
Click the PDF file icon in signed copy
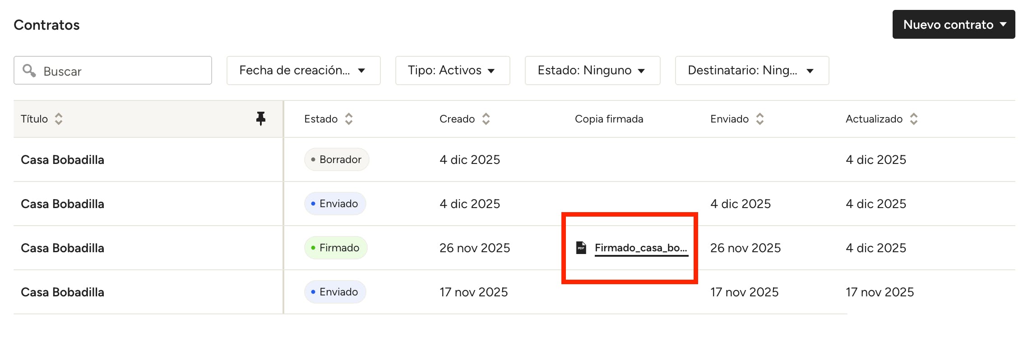tap(581, 248)
